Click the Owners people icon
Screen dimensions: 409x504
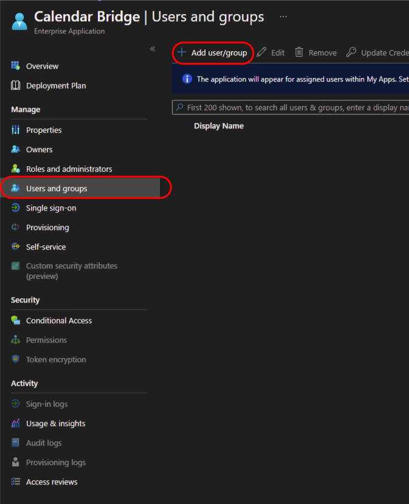click(x=15, y=149)
